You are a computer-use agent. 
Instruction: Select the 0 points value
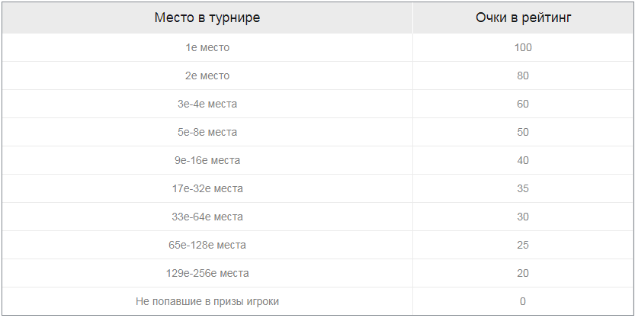pyautogui.click(x=523, y=301)
